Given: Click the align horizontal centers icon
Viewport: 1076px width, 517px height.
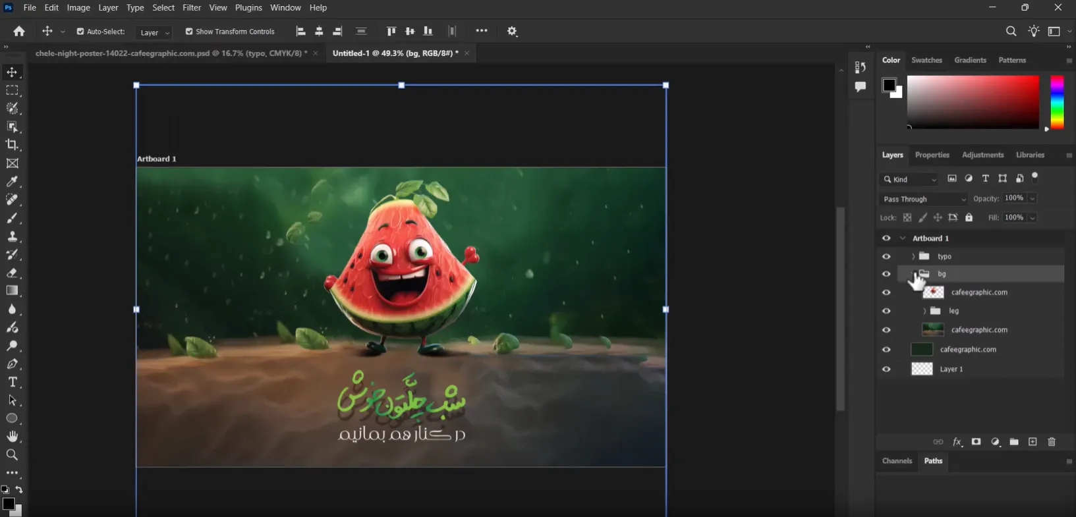Looking at the screenshot, I should (319, 31).
